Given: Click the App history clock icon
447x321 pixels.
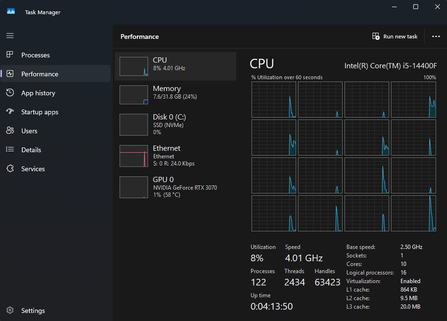Looking at the screenshot, I should pos(10,92).
